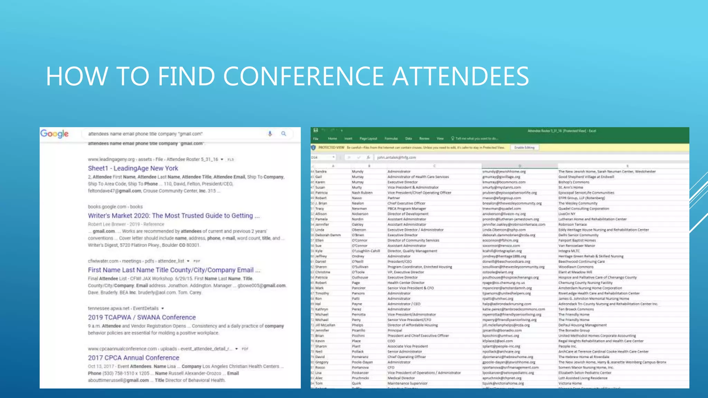Open Sheet1 - LeadingAge New York result
Viewport: 708px width, 398px height.
point(133,168)
